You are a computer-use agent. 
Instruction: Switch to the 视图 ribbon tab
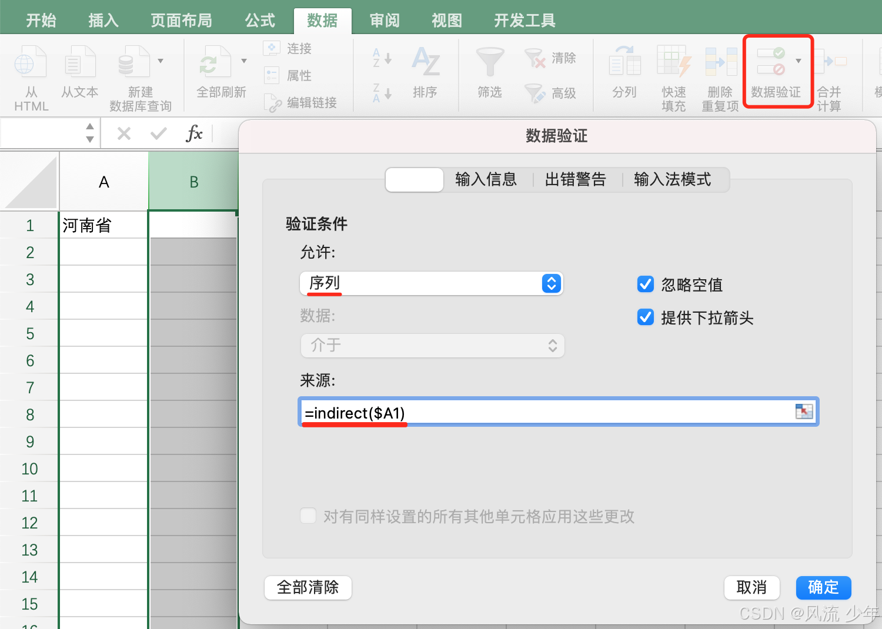447,21
